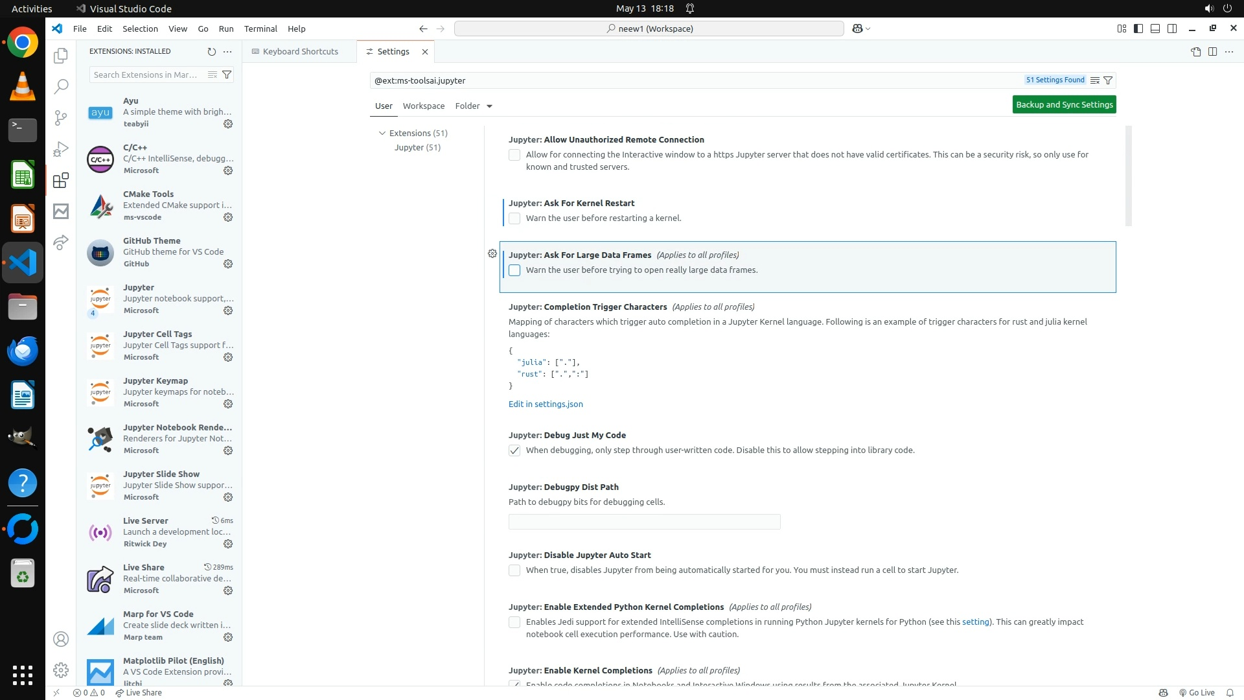Open Run and Debug view
Image resolution: width=1244 pixels, height=700 pixels.
point(61,149)
